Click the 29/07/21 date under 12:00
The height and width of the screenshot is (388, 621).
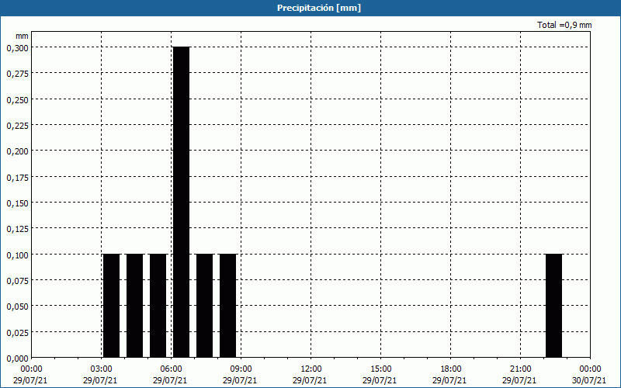point(311,380)
